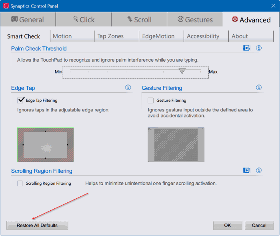Click the Max label by the slider
Viewport: 280px width, 236px height.
point(213,72)
